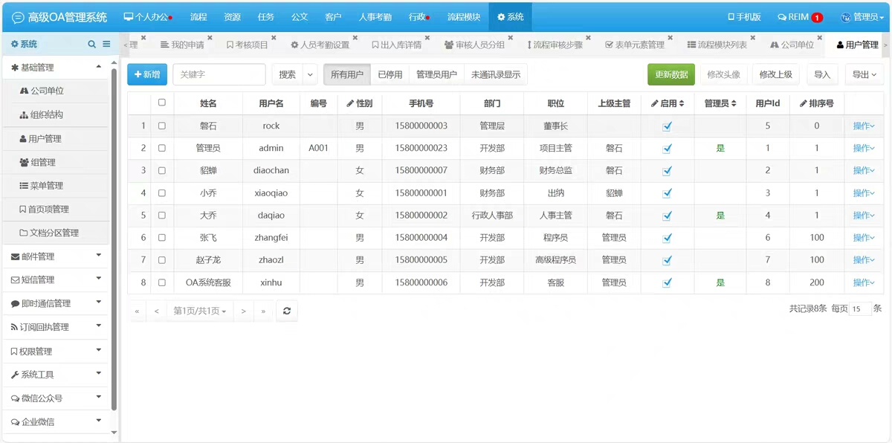The width and height of the screenshot is (892, 443).
Task: Toggle the select-all checkbox in table header
Action: (162, 103)
